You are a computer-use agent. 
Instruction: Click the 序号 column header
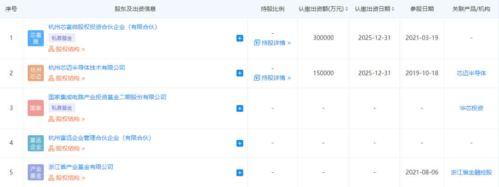point(11,9)
